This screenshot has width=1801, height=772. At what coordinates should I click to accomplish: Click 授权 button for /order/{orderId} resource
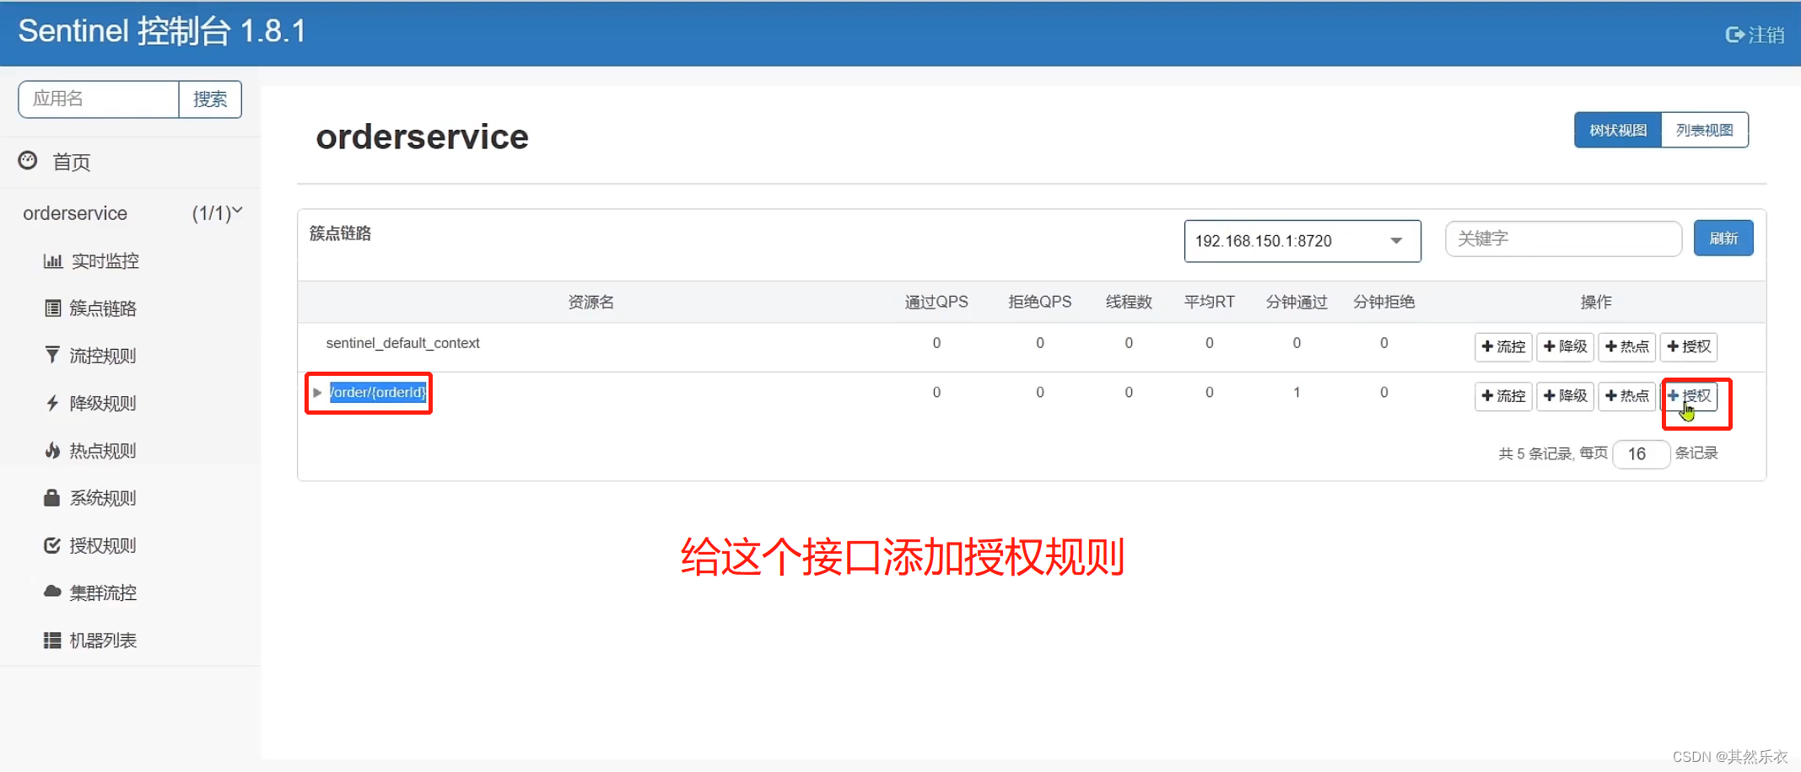[1690, 395]
